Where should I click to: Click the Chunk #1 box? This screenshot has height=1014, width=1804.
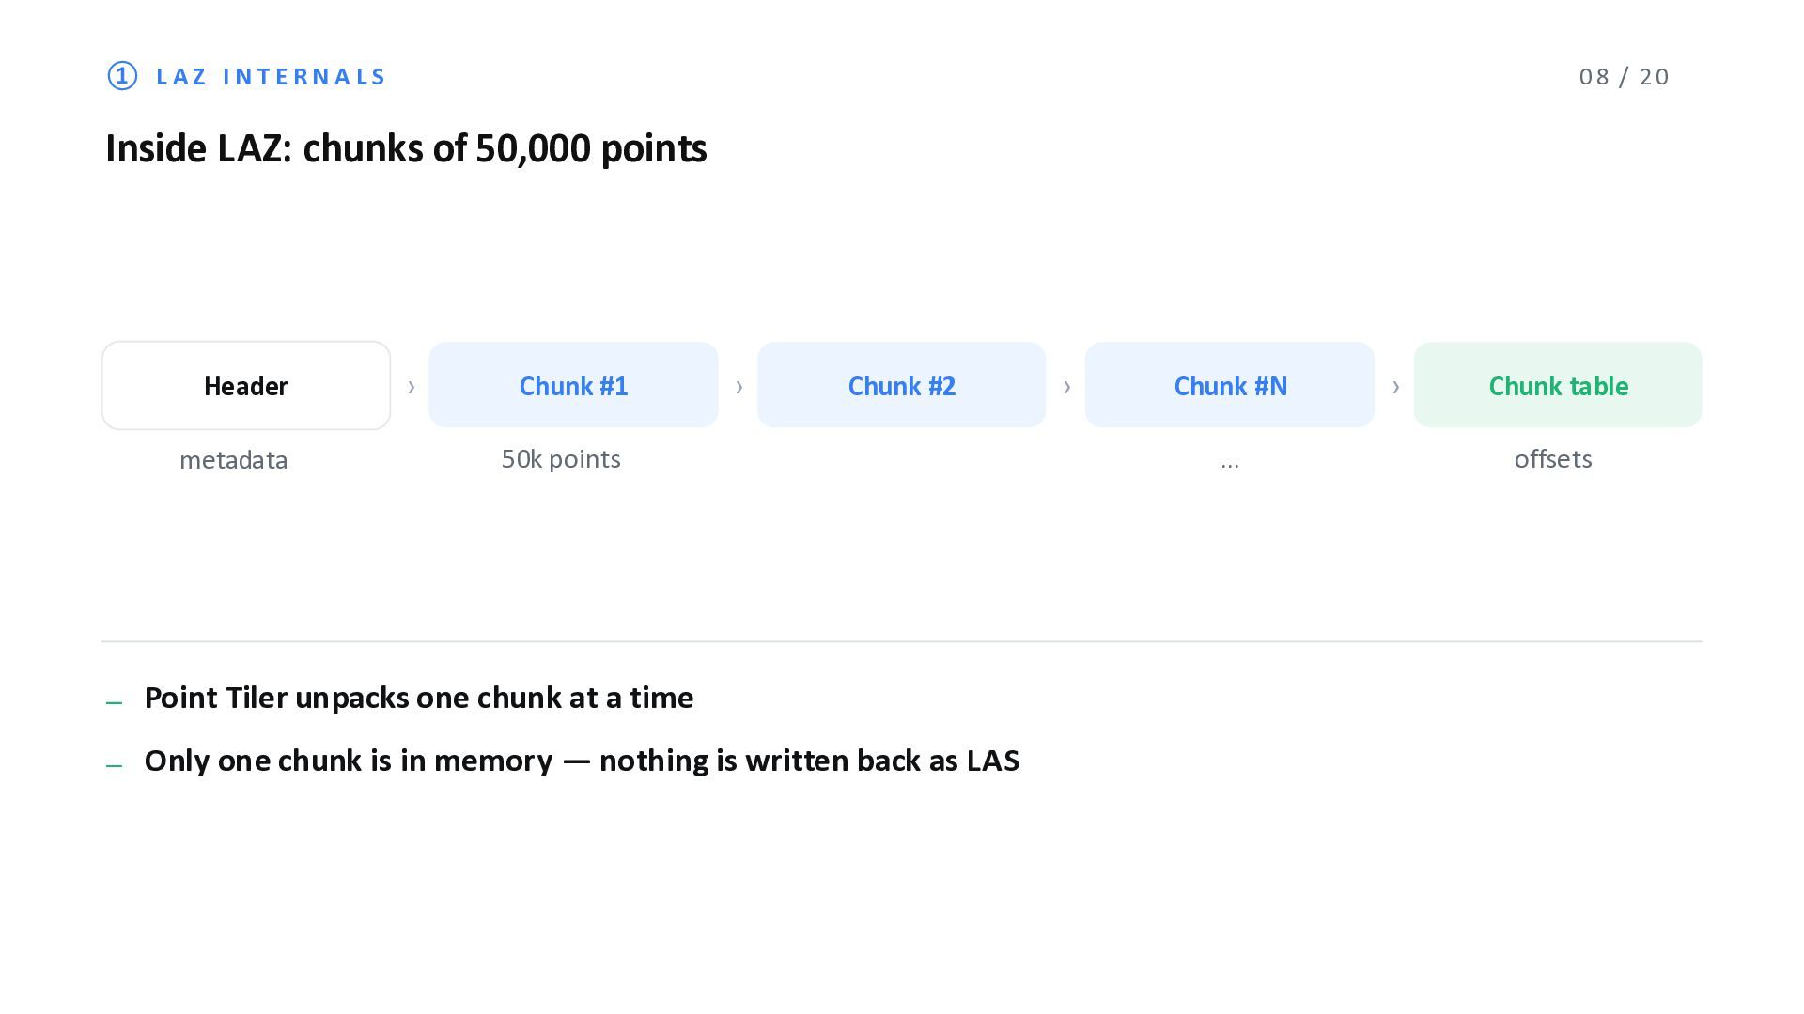tap(573, 385)
